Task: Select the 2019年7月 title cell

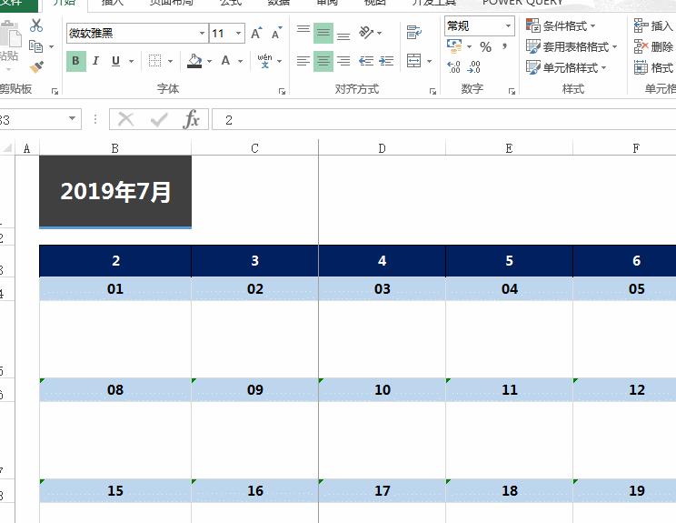Action: [x=115, y=192]
